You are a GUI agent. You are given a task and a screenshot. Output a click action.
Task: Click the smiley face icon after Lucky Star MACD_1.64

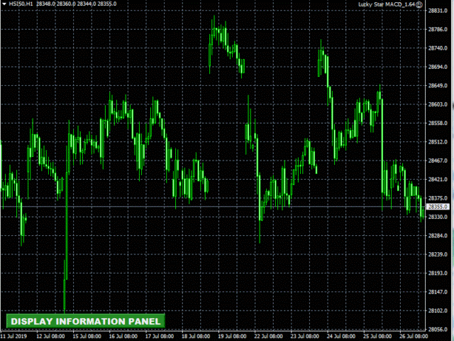(419, 4)
